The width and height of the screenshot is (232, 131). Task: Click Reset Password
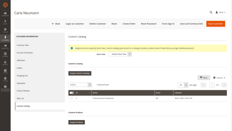[149, 24]
